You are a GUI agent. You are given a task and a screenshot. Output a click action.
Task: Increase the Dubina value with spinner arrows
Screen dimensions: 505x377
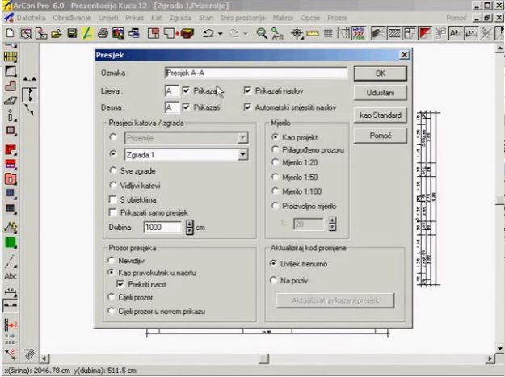(190, 224)
